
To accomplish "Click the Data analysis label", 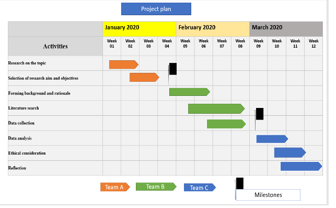I will pos(20,138).
